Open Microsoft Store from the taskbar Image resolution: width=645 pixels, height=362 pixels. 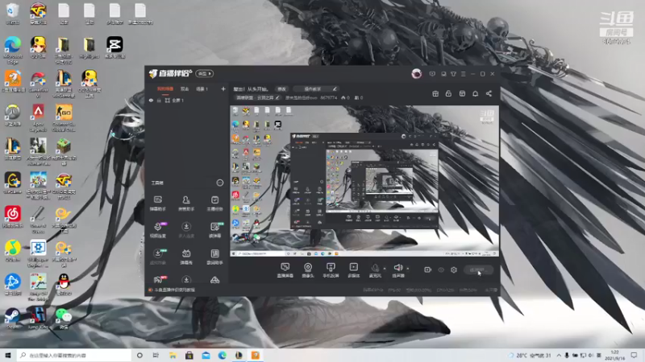pyautogui.click(x=189, y=355)
